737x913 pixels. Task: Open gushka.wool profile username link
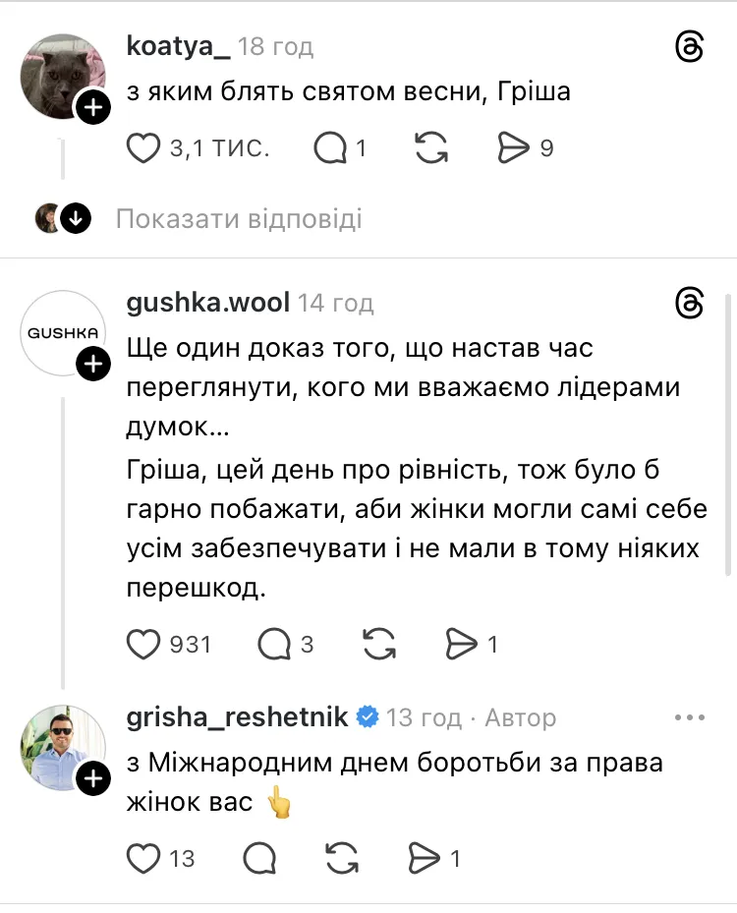[x=208, y=302]
